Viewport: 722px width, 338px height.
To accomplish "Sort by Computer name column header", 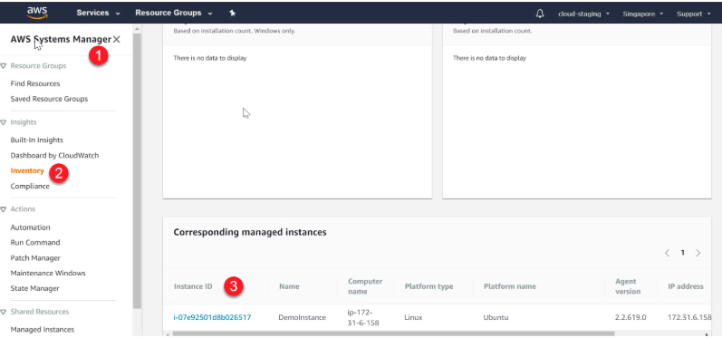I will tap(365, 286).
